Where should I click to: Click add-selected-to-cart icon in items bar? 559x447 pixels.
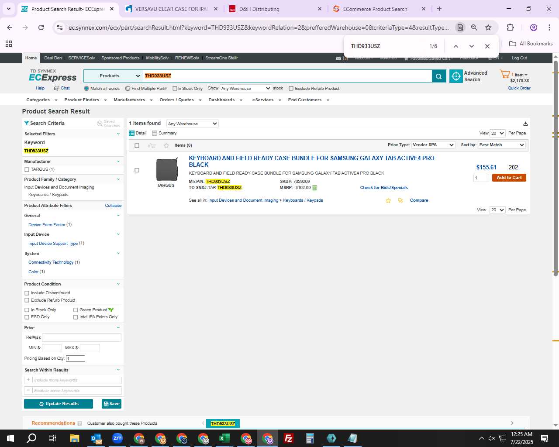pos(152,145)
